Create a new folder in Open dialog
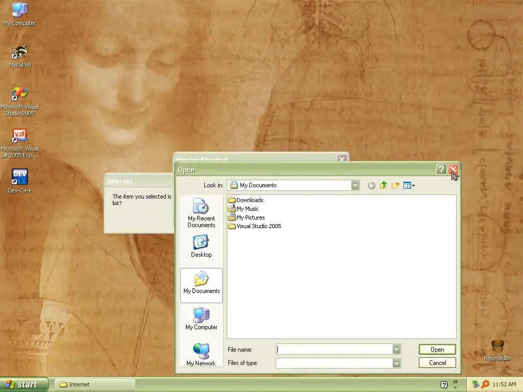Image resolution: width=523 pixels, height=392 pixels. pos(395,185)
